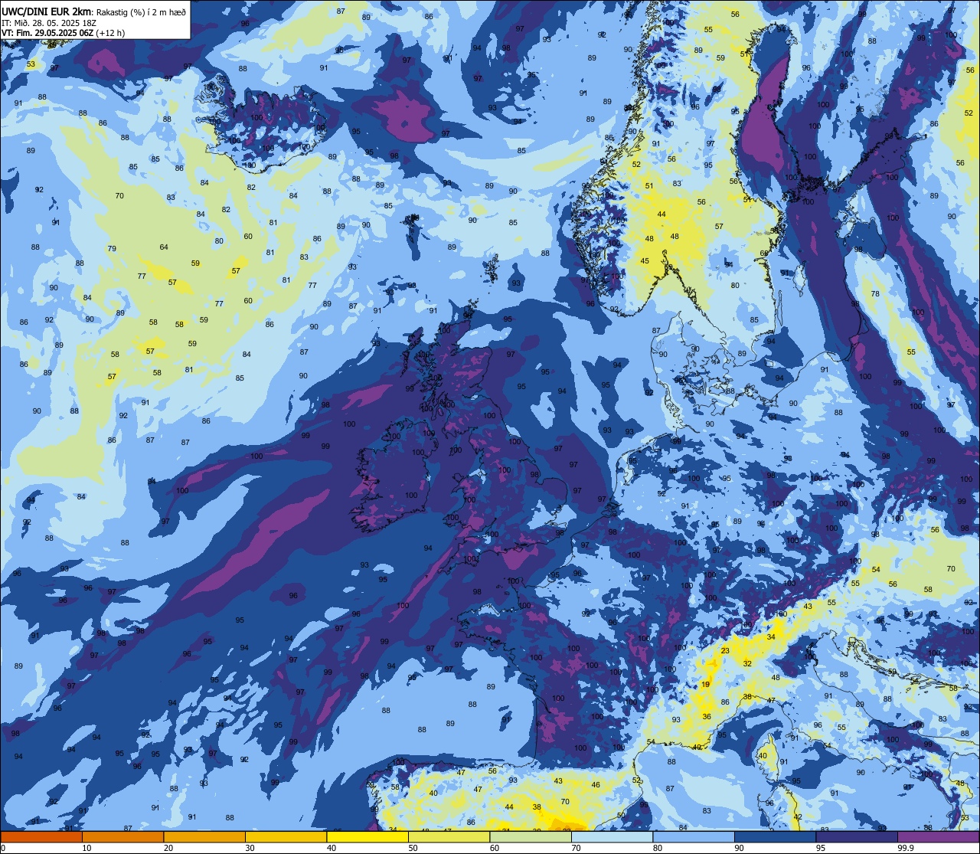Click the humidity value 19 on the map
Viewport: 980px width, 854px height.
[706, 684]
